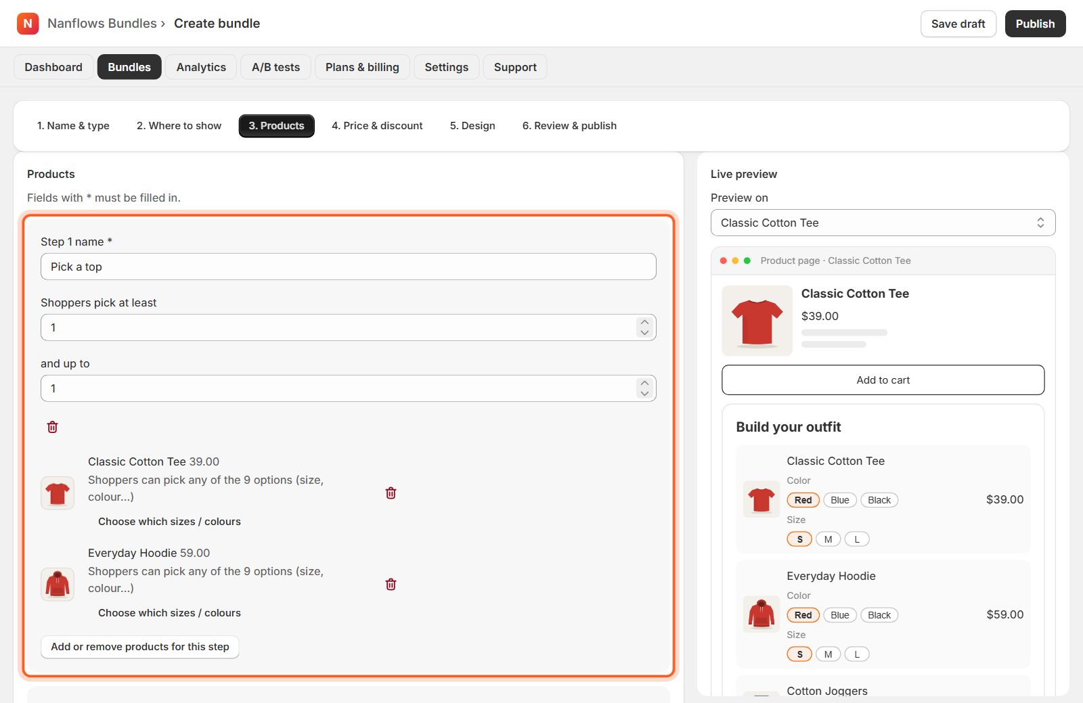Select Red color for Classic Cotton Tee preview
This screenshot has height=703, width=1083.
[803, 500]
